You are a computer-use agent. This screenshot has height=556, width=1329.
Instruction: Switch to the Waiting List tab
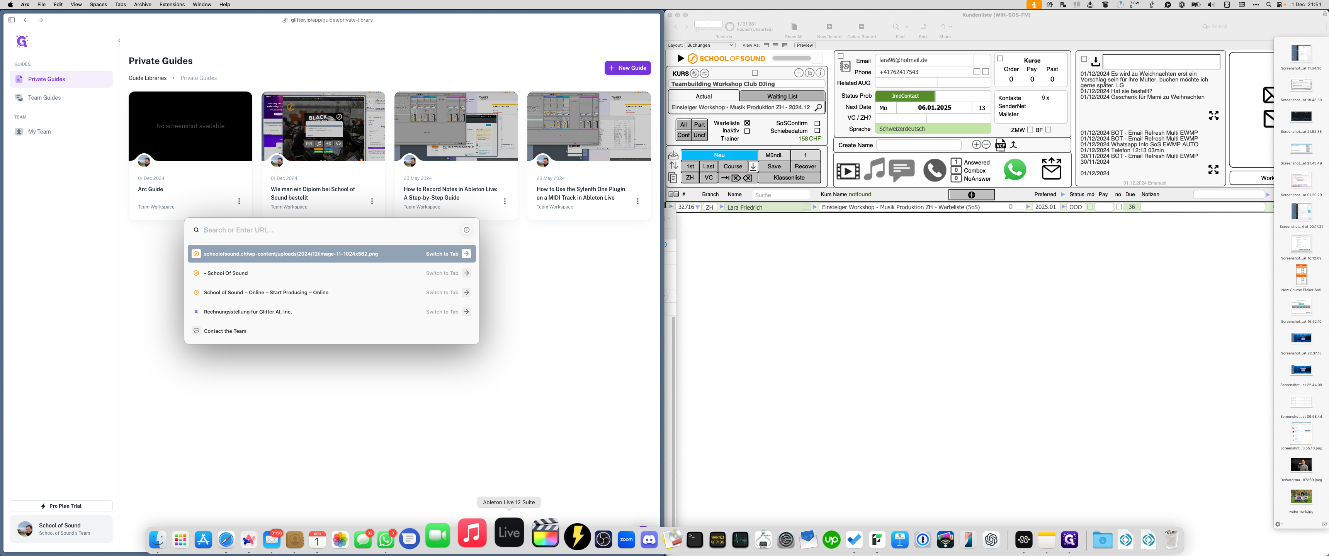(782, 97)
